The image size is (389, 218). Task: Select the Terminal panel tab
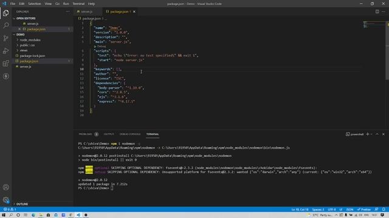point(153,134)
